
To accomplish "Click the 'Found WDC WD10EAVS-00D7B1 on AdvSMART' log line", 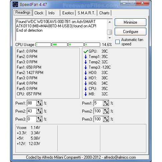I will point(56,22).
